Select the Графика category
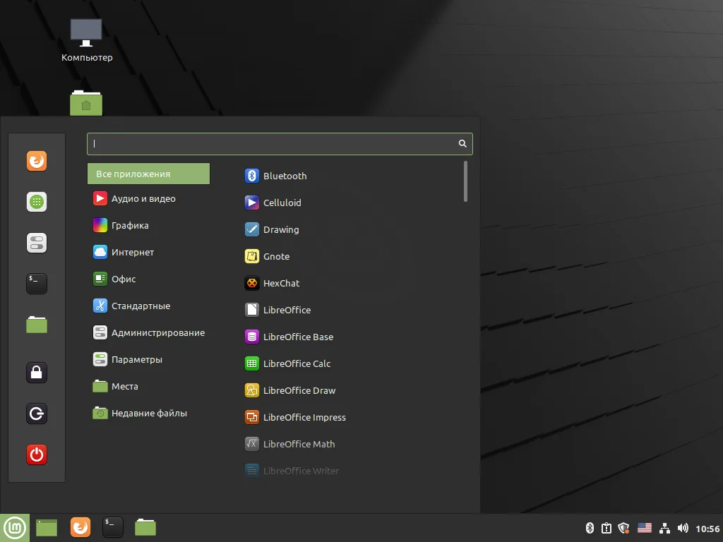Screen dimensions: 723x542 [130, 226]
